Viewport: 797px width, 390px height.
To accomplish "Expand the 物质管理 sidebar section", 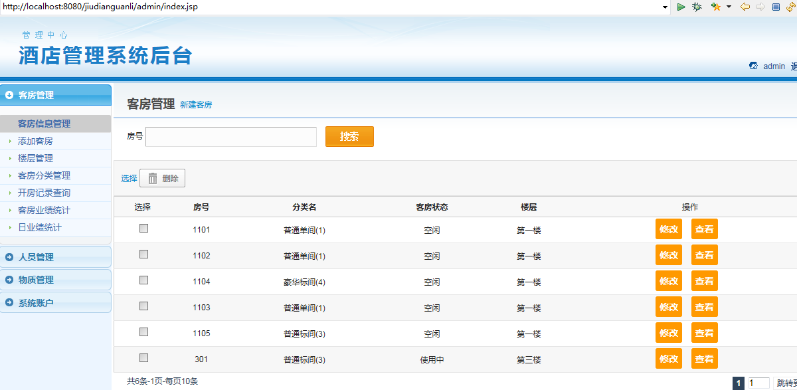I will pos(55,280).
